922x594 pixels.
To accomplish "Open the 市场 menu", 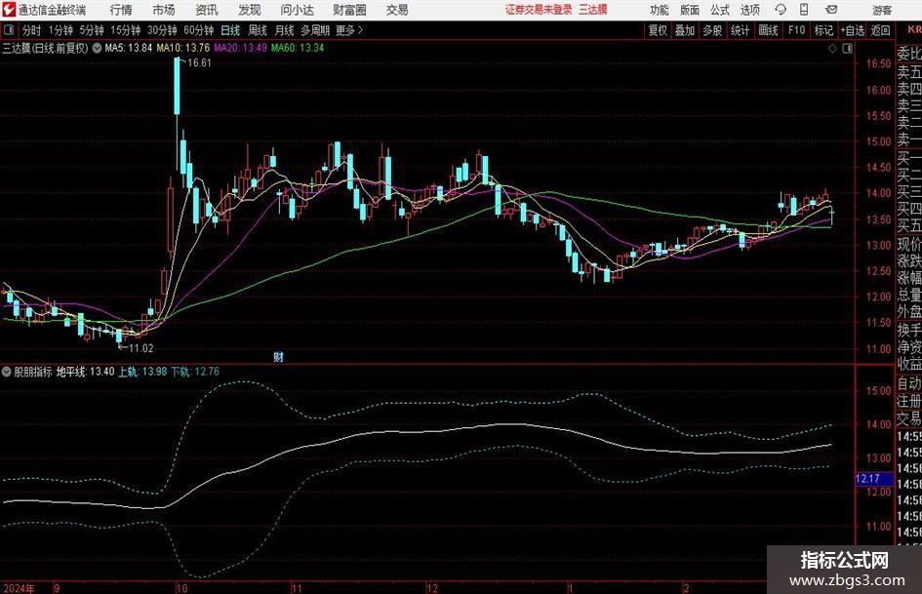I will [x=164, y=10].
